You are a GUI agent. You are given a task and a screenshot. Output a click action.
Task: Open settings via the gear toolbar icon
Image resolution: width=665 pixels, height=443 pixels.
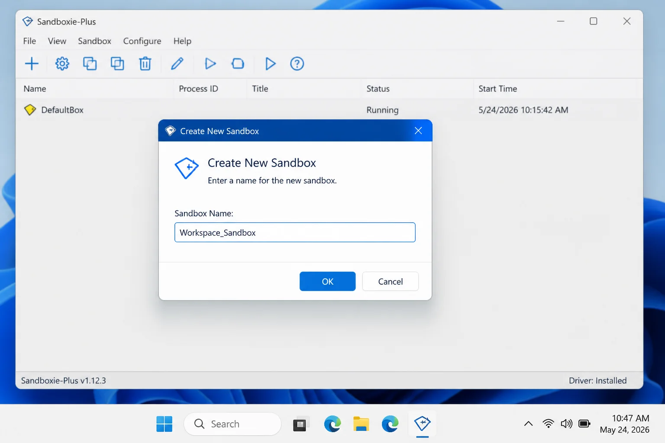pyautogui.click(x=62, y=64)
